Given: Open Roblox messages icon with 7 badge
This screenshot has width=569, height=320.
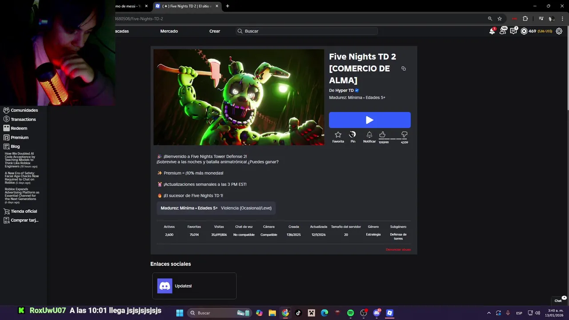Looking at the screenshot, I should [513, 31].
